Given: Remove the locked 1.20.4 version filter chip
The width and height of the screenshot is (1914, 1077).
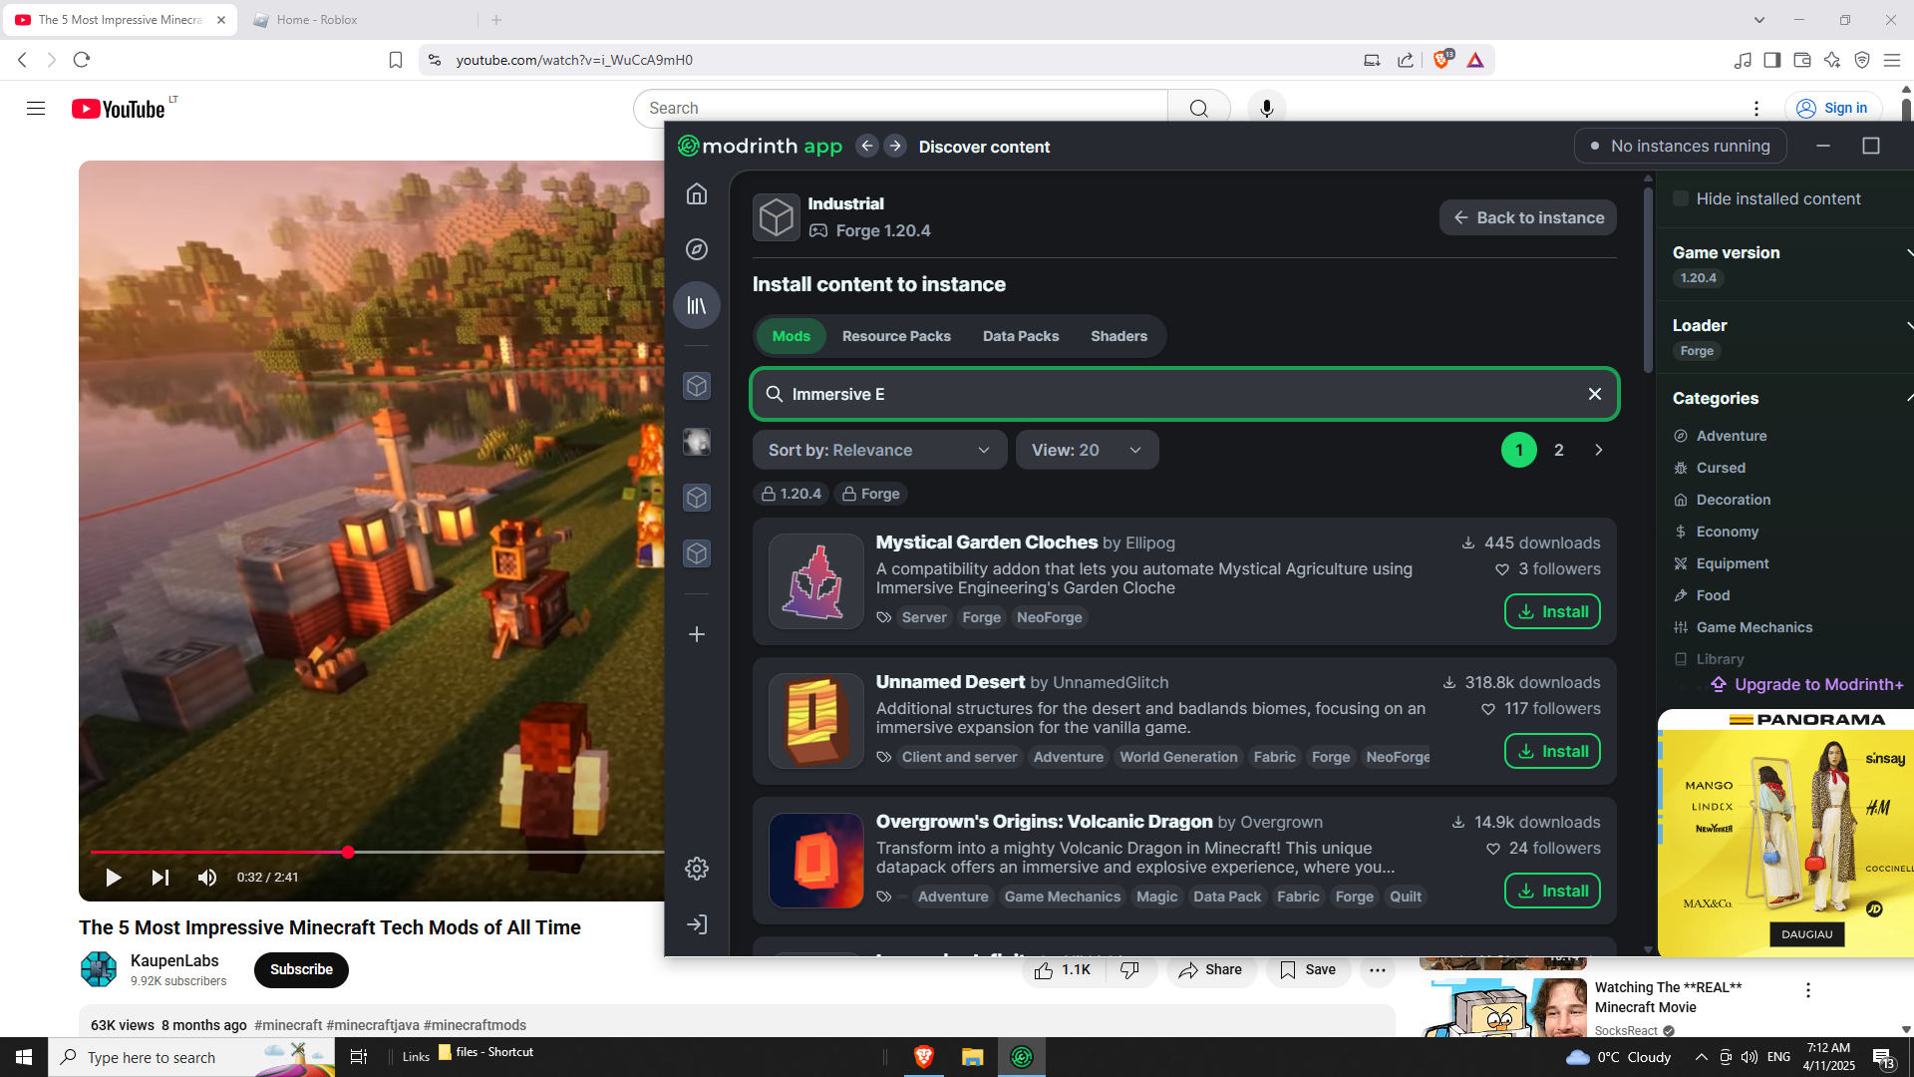Looking at the screenshot, I should click(792, 494).
